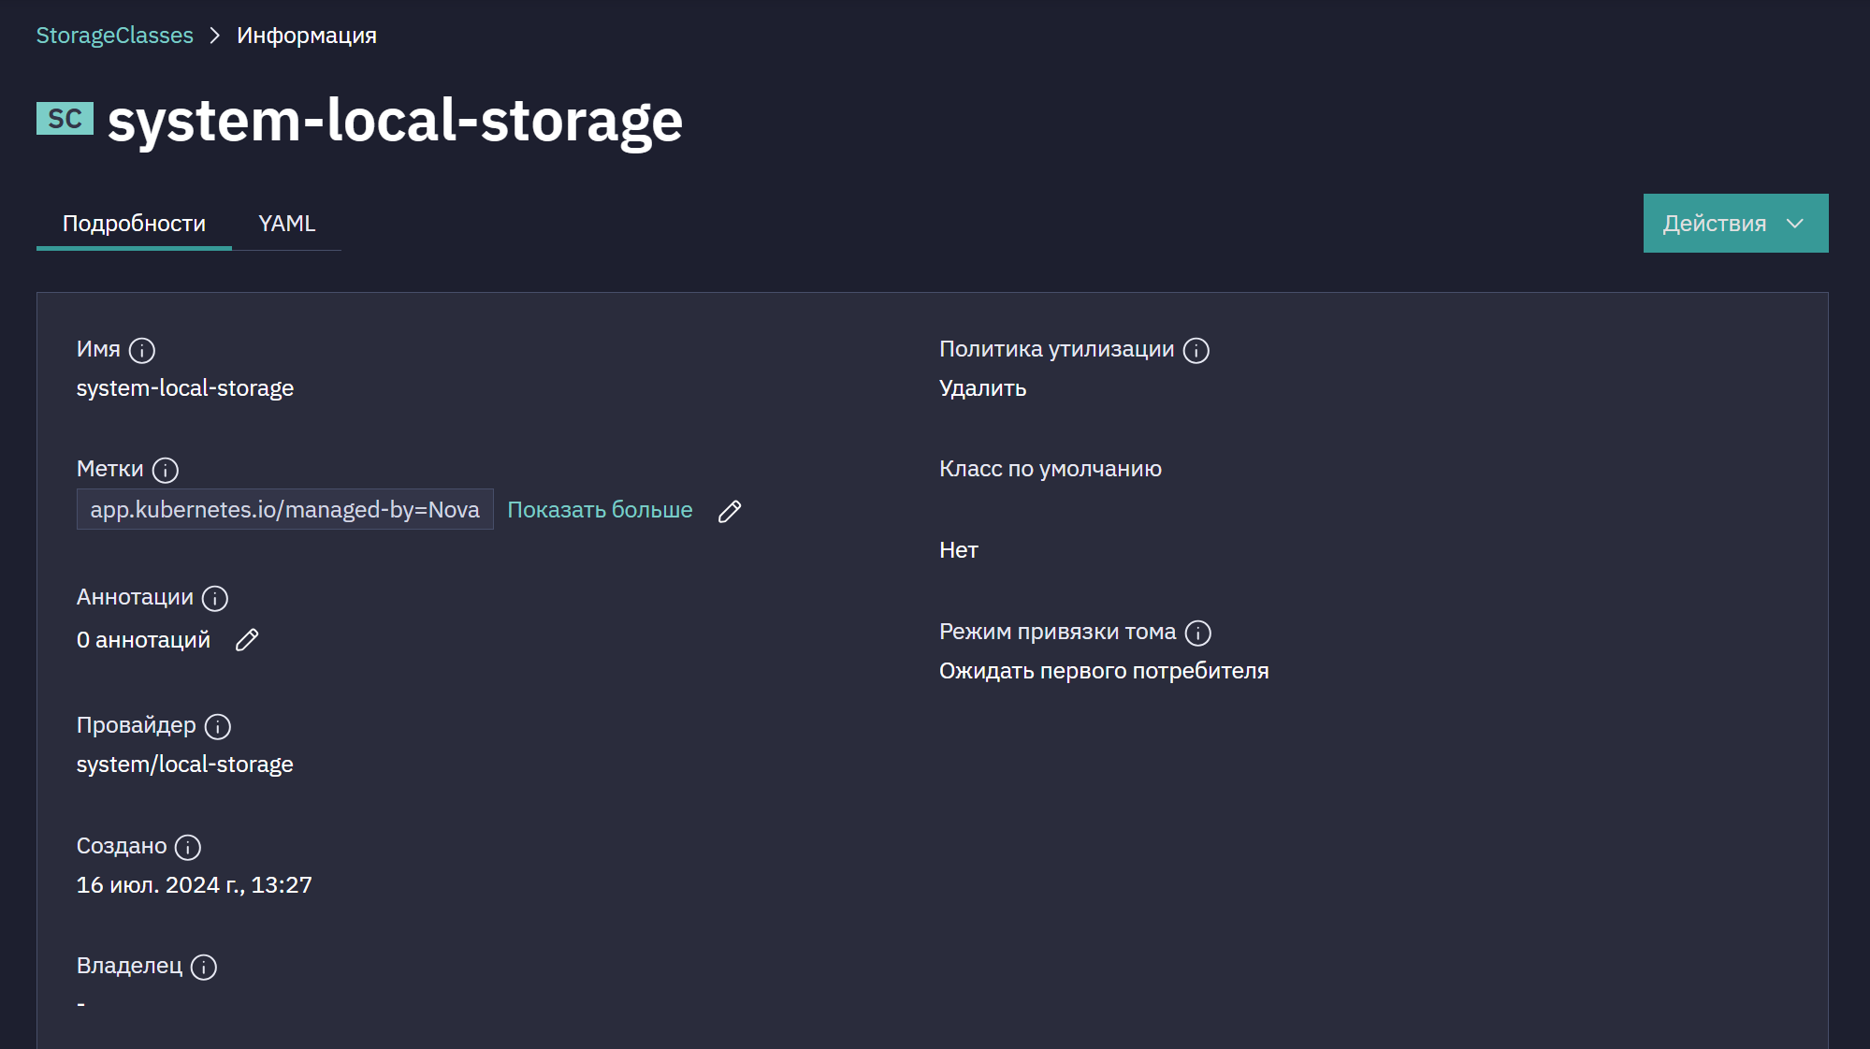Click the info icon next to Имя
Screen dimensions: 1870x1049
[142, 350]
